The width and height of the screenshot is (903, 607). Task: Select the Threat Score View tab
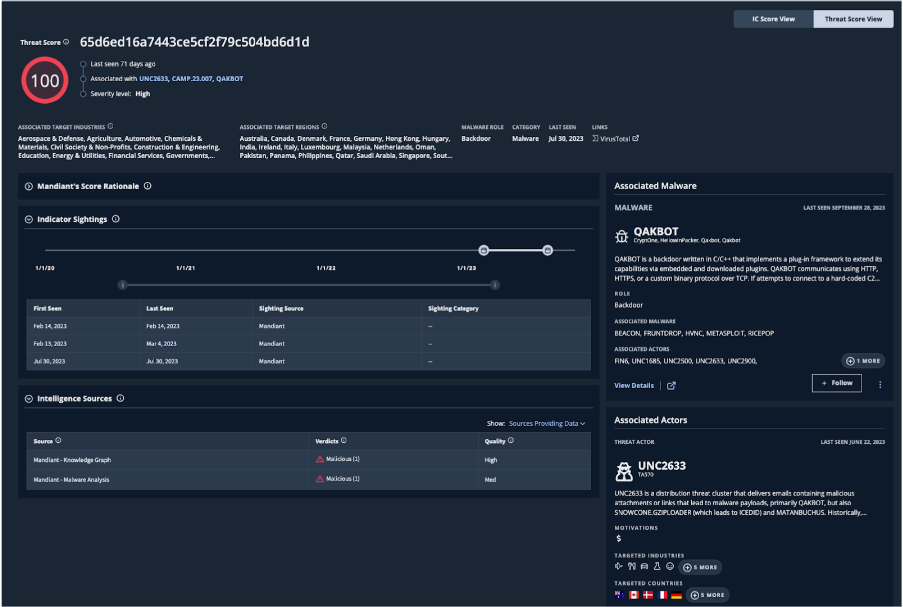pos(852,19)
